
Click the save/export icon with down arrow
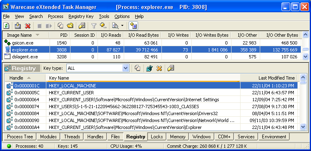point(18,26)
